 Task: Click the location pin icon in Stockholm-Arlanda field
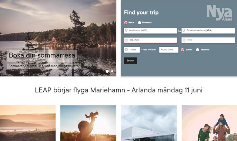(x=184, y=30)
